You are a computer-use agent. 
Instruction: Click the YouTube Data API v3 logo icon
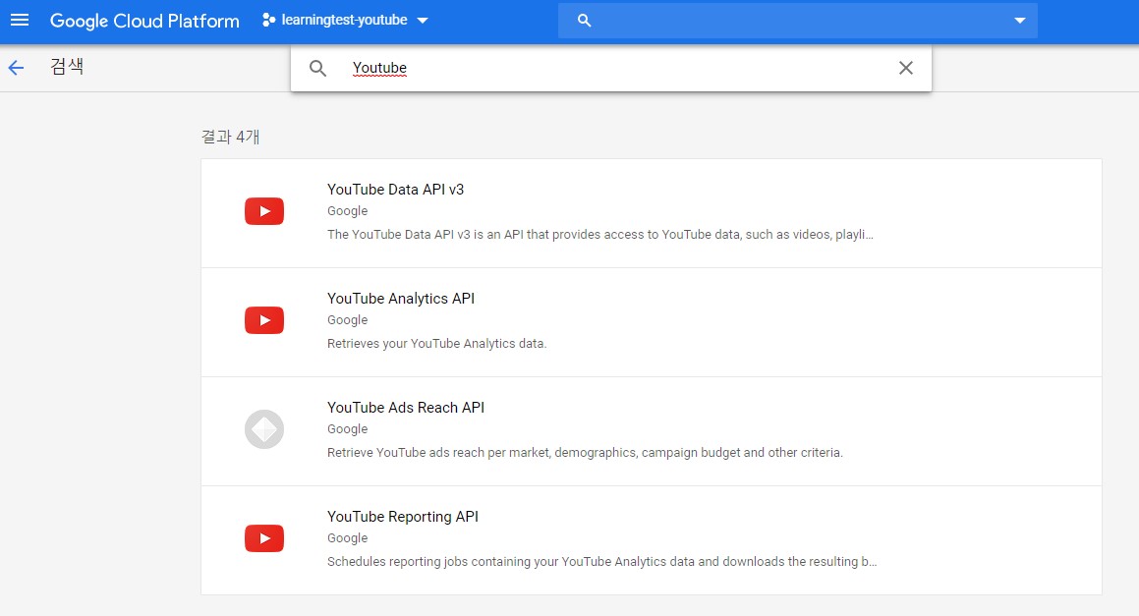pos(264,211)
